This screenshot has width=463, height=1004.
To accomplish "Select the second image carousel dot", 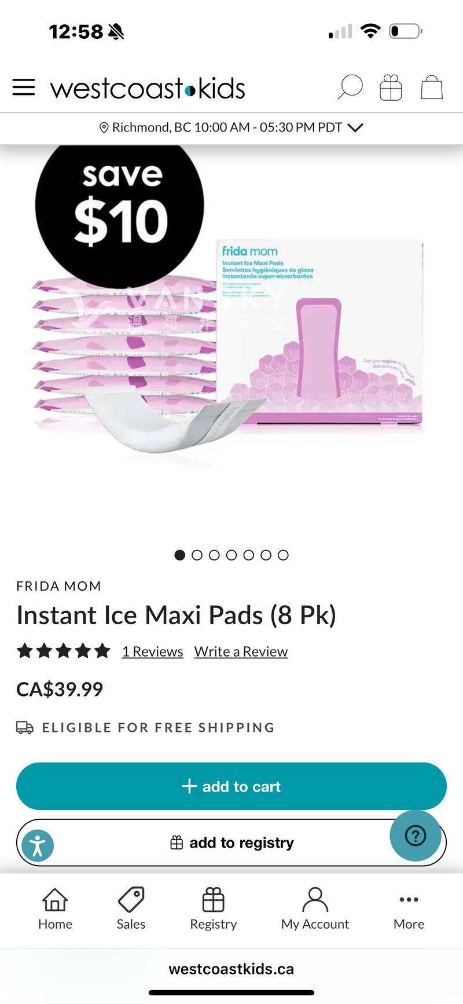I will [x=197, y=555].
